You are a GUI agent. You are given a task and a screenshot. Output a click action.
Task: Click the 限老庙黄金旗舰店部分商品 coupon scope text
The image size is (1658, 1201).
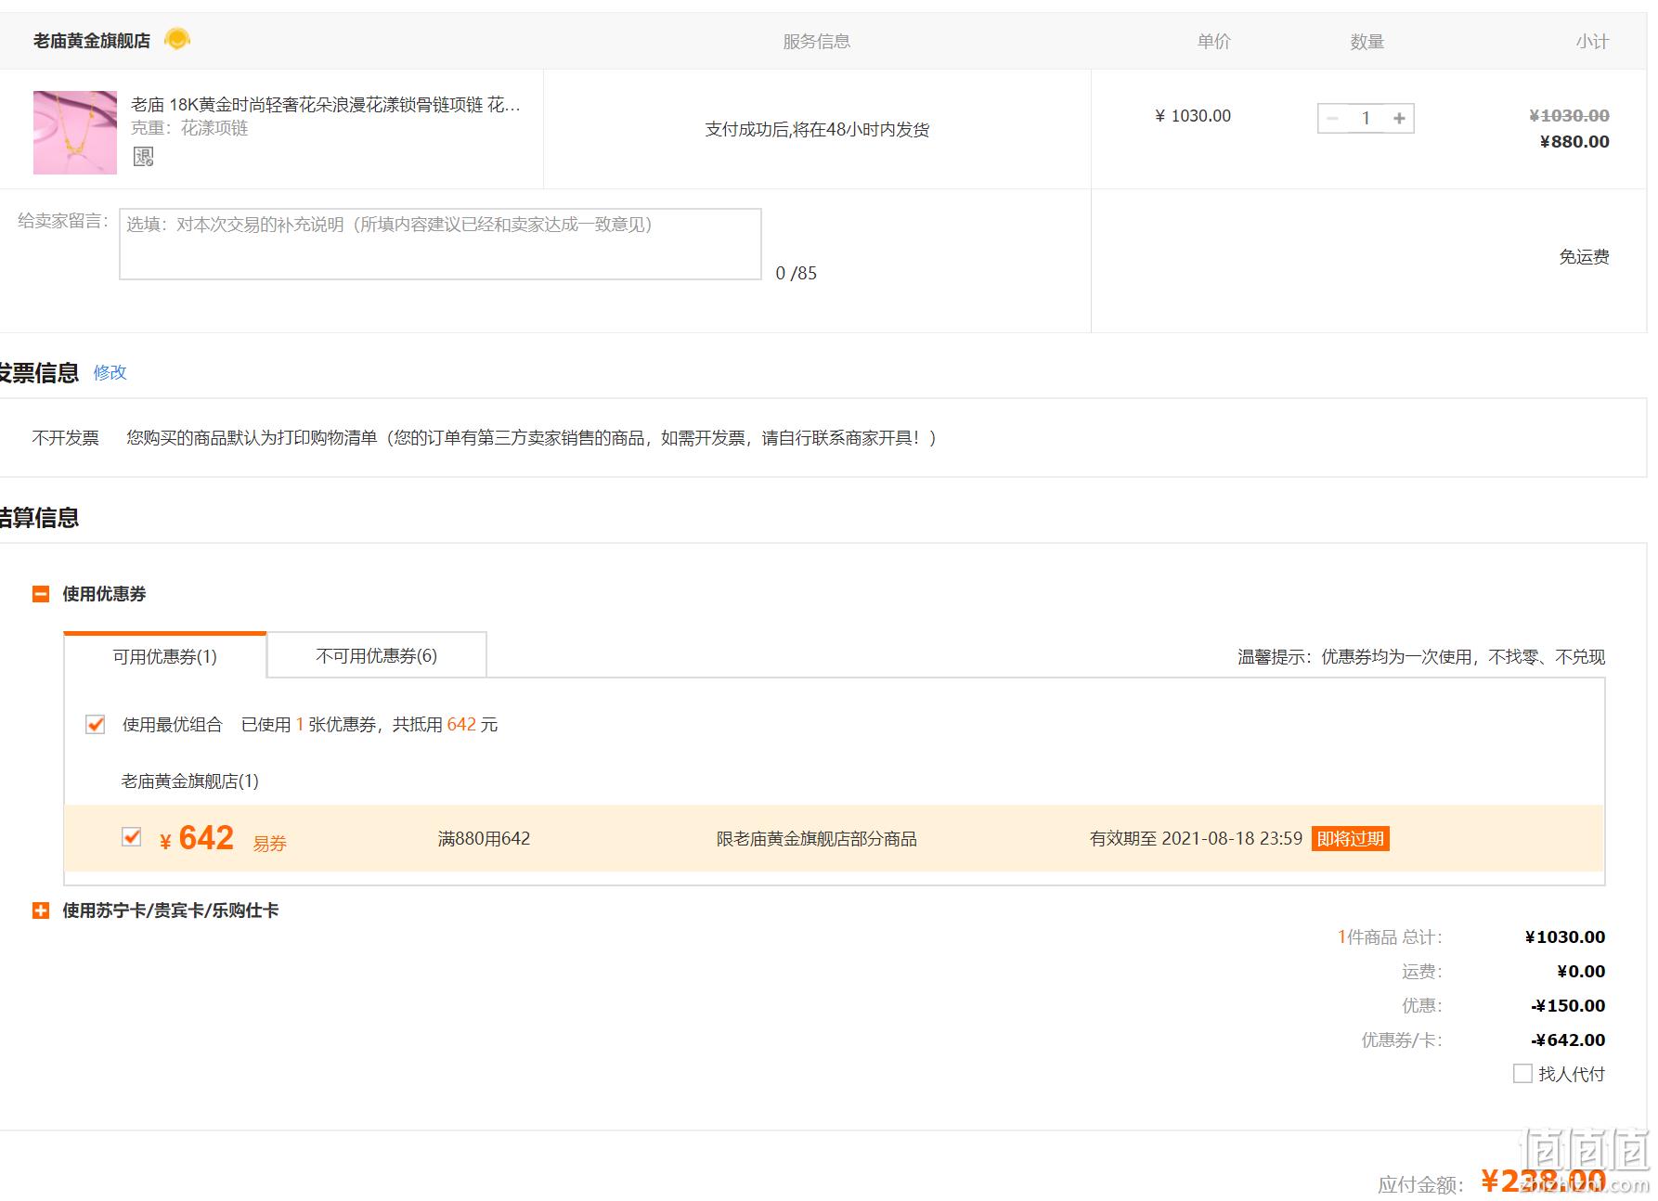point(817,839)
